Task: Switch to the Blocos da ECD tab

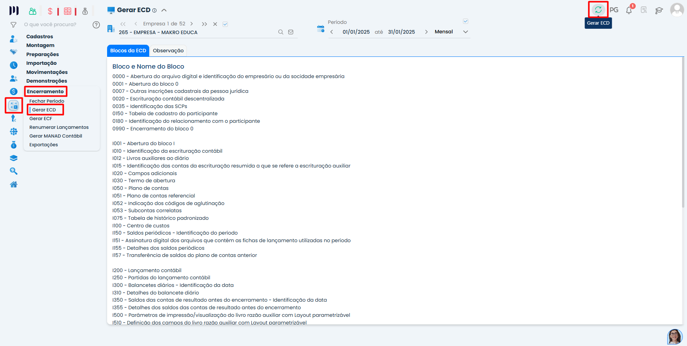Action: [128, 50]
